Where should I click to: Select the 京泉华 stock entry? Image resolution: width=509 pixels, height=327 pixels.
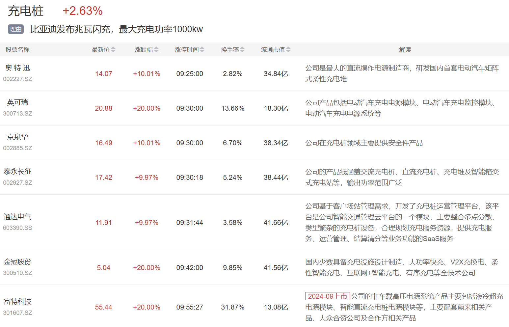[17, 137]
